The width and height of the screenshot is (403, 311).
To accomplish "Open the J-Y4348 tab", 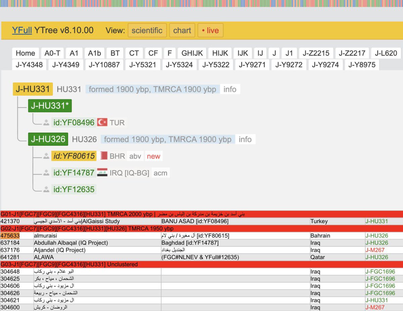I will pos(29,64).
